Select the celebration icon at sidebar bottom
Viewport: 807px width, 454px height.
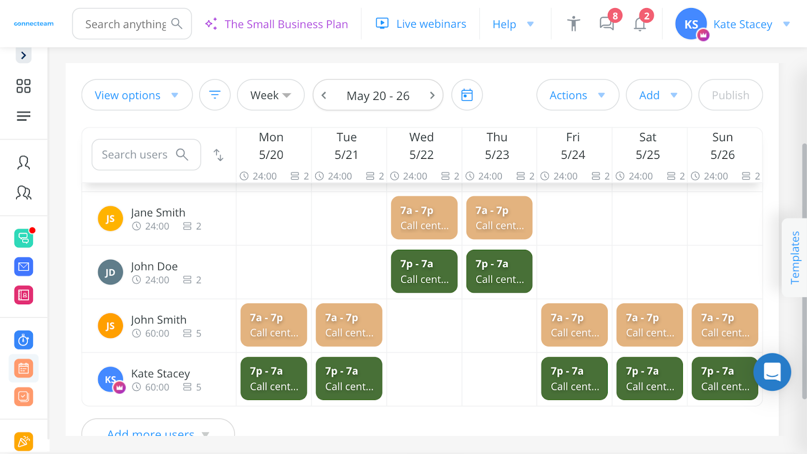click(23, 441)
